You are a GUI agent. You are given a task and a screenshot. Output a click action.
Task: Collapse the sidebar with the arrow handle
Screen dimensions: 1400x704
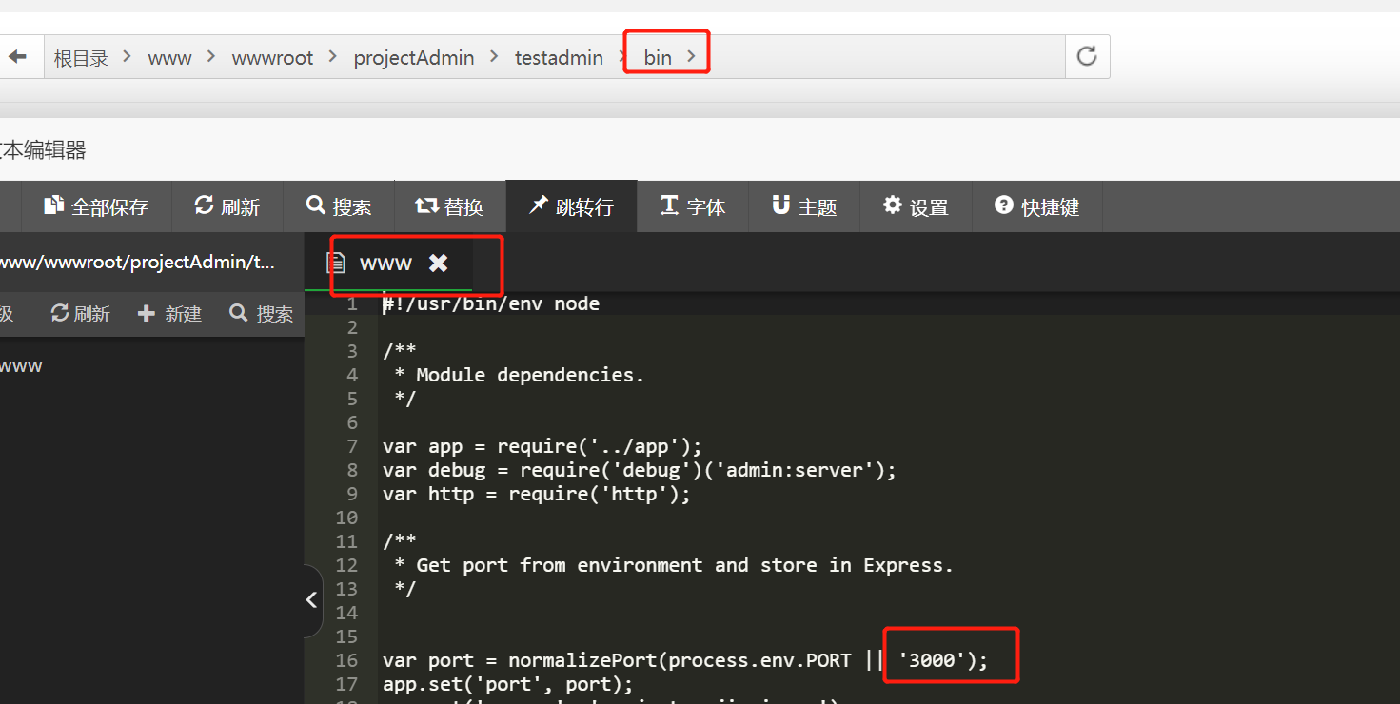point(311,600)
